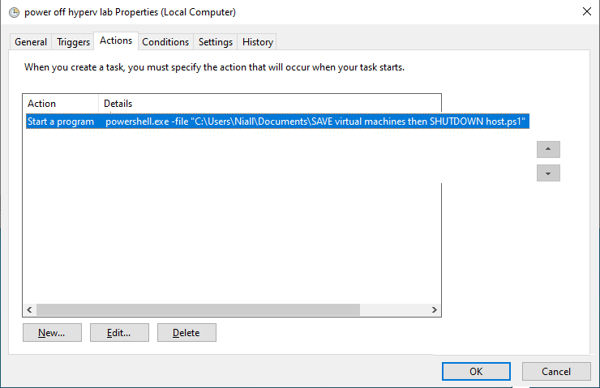Click the horizontal scrollbar thumb

198,309
